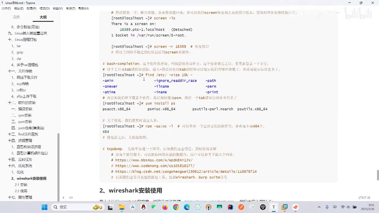Open the 帮助(H) menu
Image resolution: width=379 pixels, height=213 pixels.
[x=83, y=8]
